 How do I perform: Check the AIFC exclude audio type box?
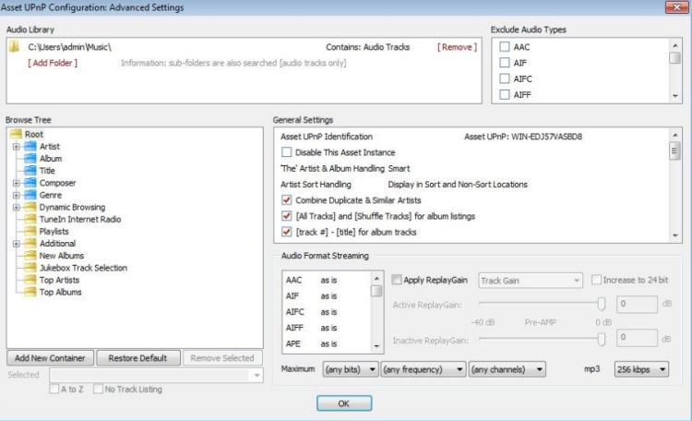[x=505, y=78]
